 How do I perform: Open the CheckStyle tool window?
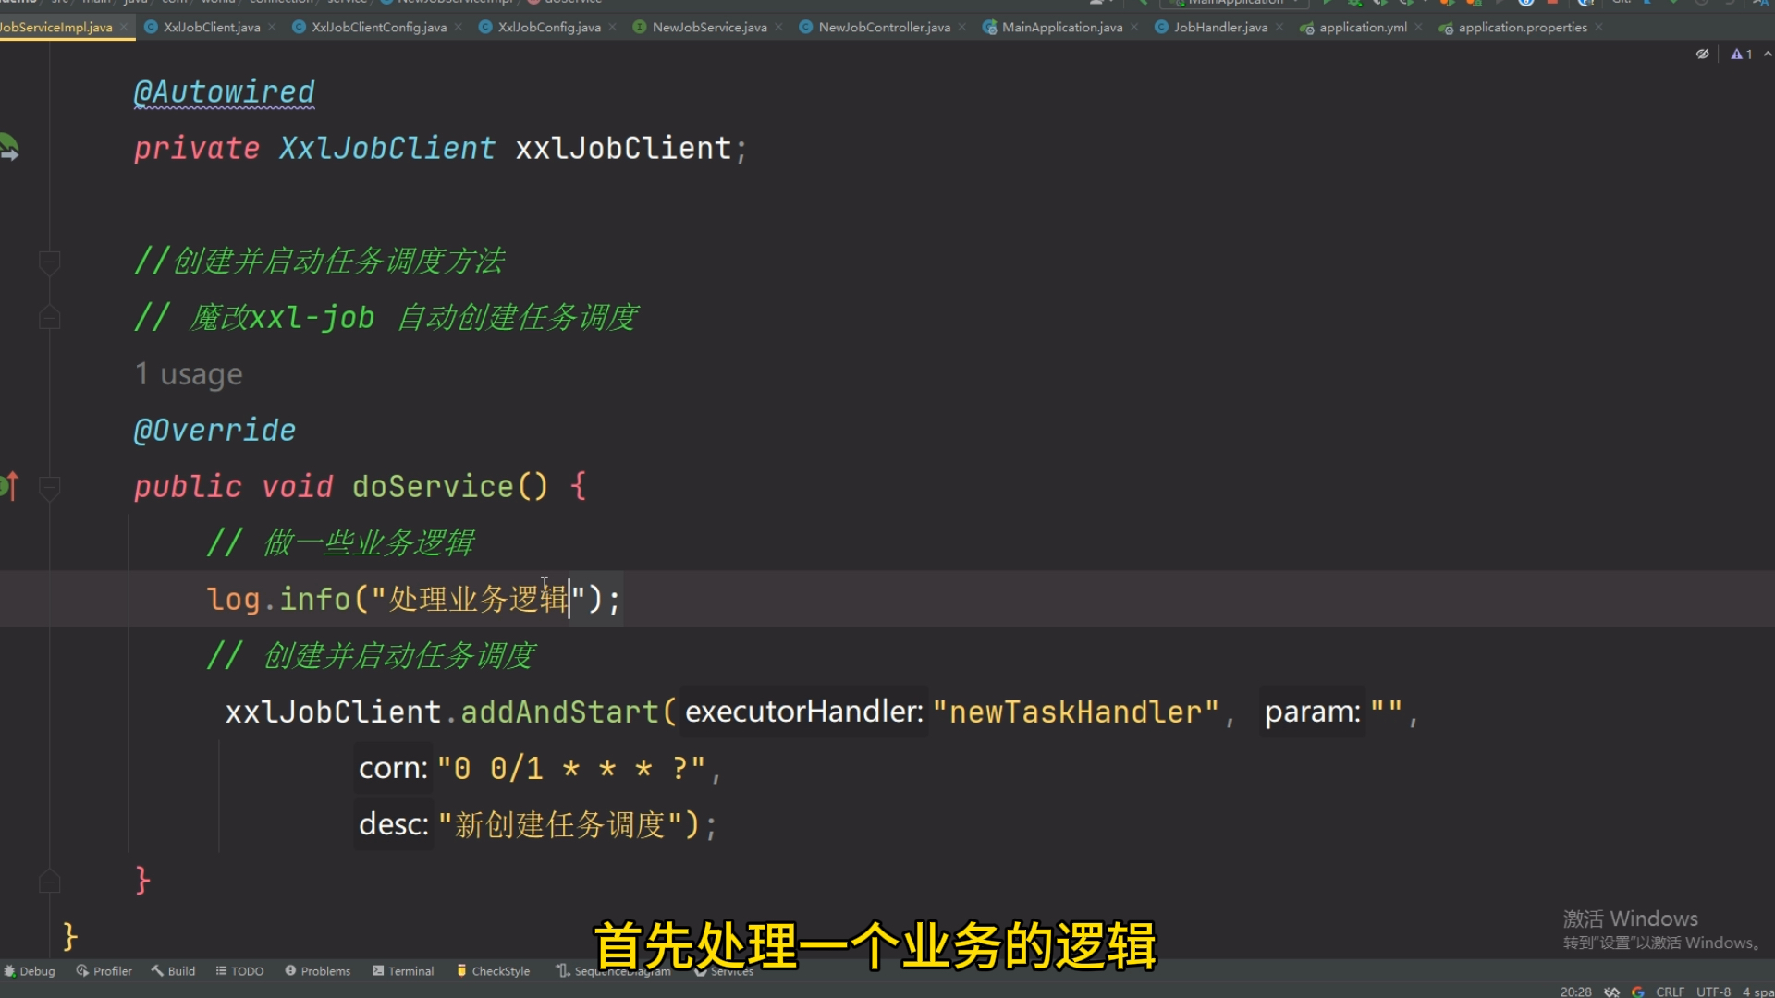(493, 971)
